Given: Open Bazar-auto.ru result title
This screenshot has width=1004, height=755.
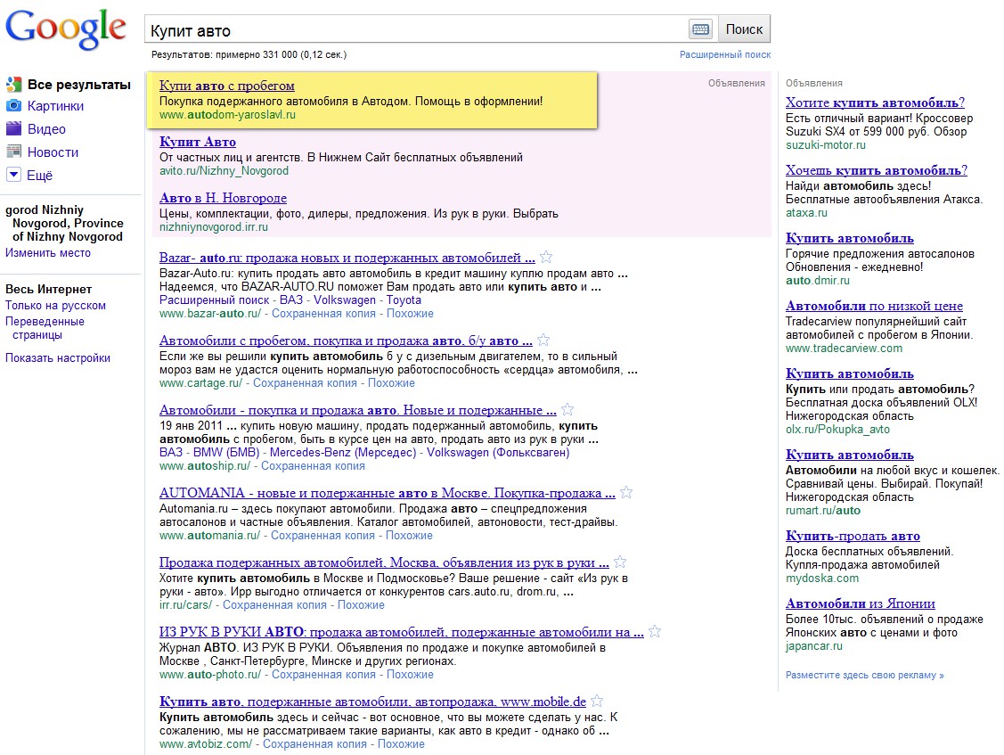Looking at the screenshot, I should coord(347,258).
